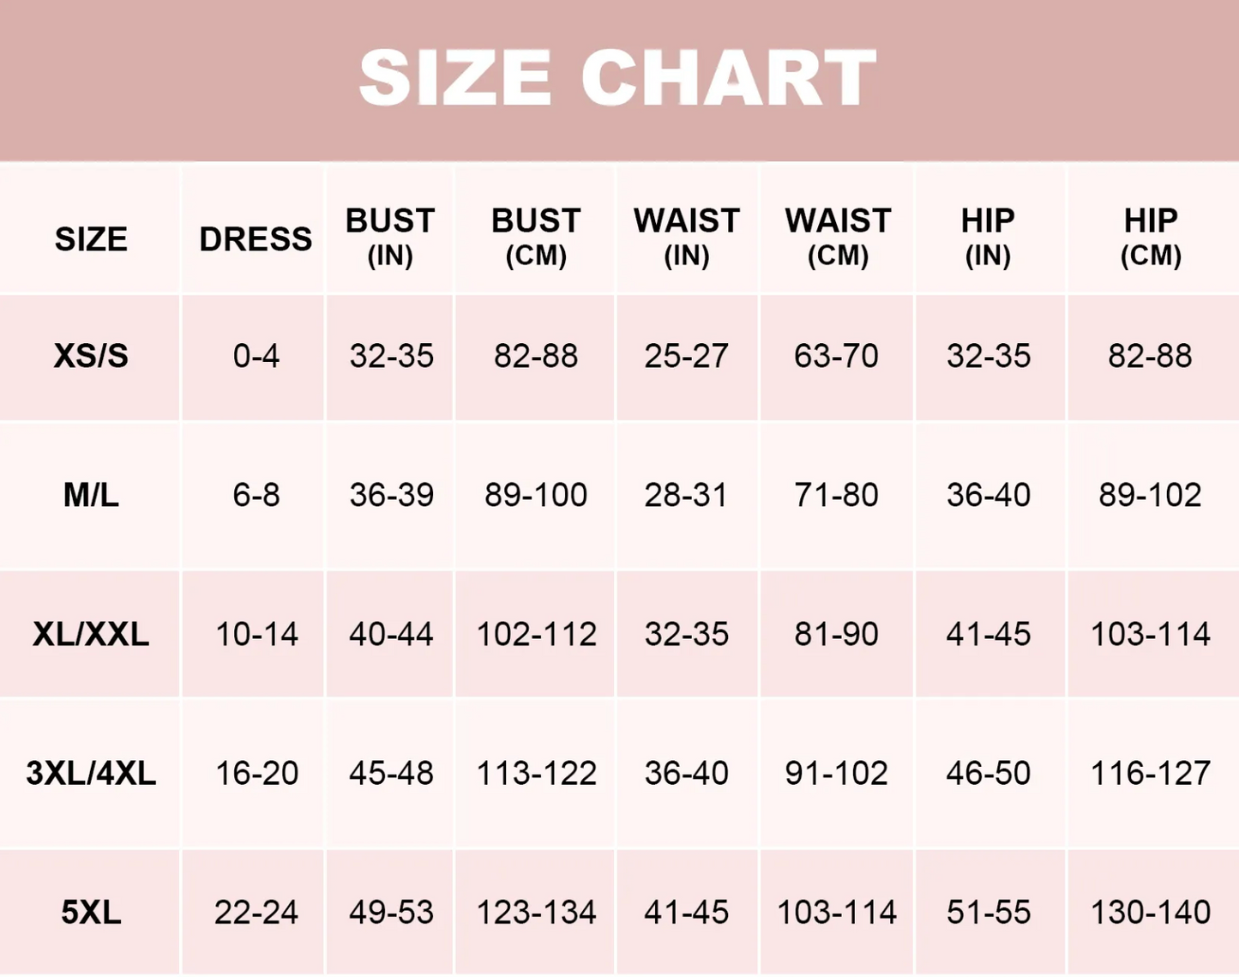The height and width of the screenshot is (977, 1239).
Task: Click the SIZE CHART title heading
Action: click(617, 77)
